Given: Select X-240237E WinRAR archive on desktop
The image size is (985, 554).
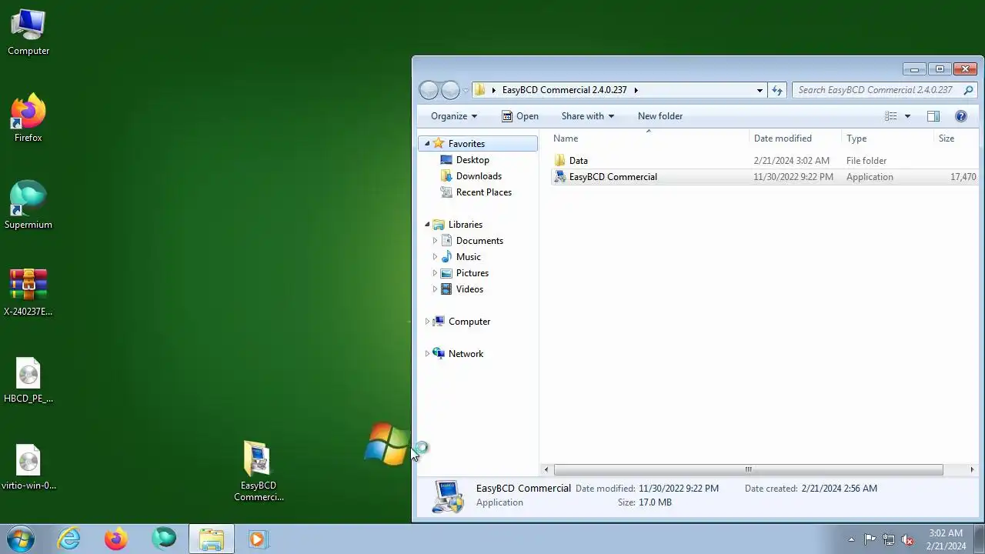Looking at the screenshot, I should pyautogui.click(x=28, y=292).
